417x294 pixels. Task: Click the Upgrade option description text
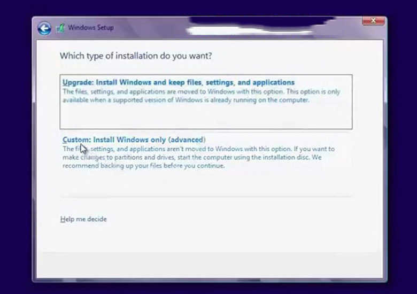click(x=200, y=96)
